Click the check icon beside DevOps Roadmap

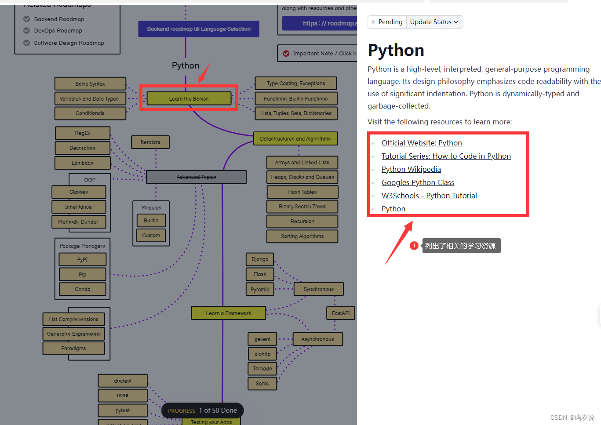point(27,31)
